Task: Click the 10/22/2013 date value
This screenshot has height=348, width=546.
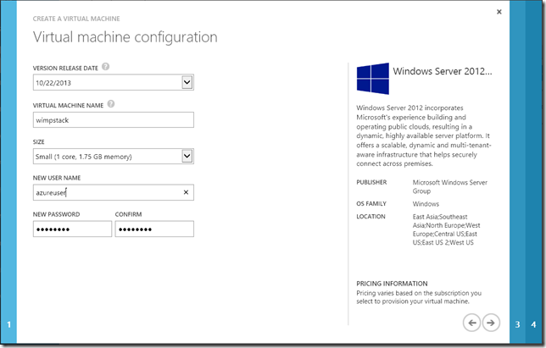Action: click(x=53, y=83)
